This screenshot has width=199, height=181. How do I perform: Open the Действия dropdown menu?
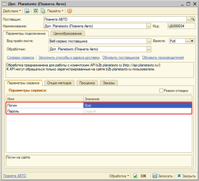tap(12, 11)
